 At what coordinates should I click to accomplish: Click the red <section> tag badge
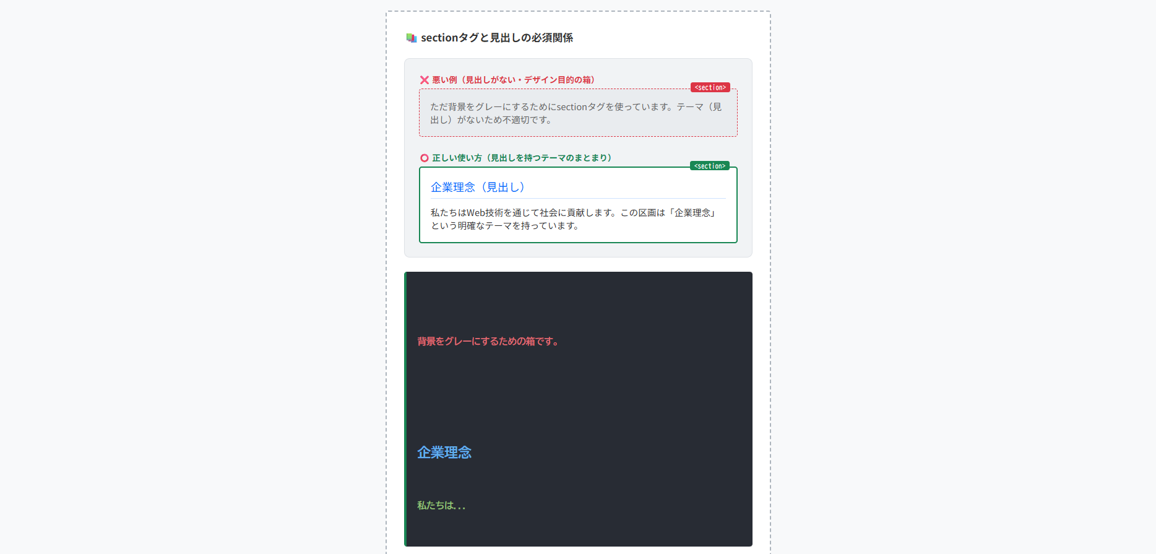pyautogui.click(x=710, y=88)
